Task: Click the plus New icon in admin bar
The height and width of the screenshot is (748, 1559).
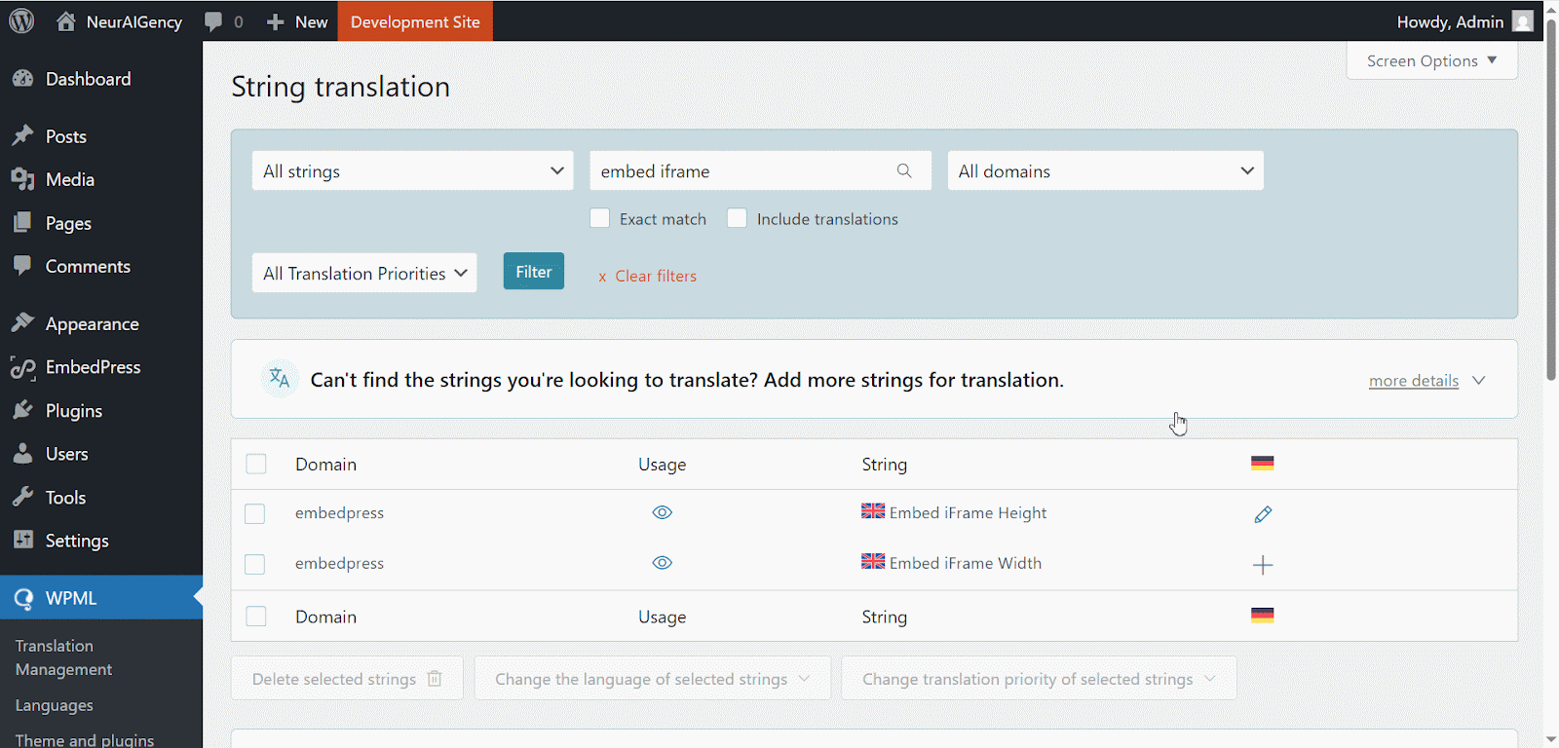Action: click(x=276, y=21)
